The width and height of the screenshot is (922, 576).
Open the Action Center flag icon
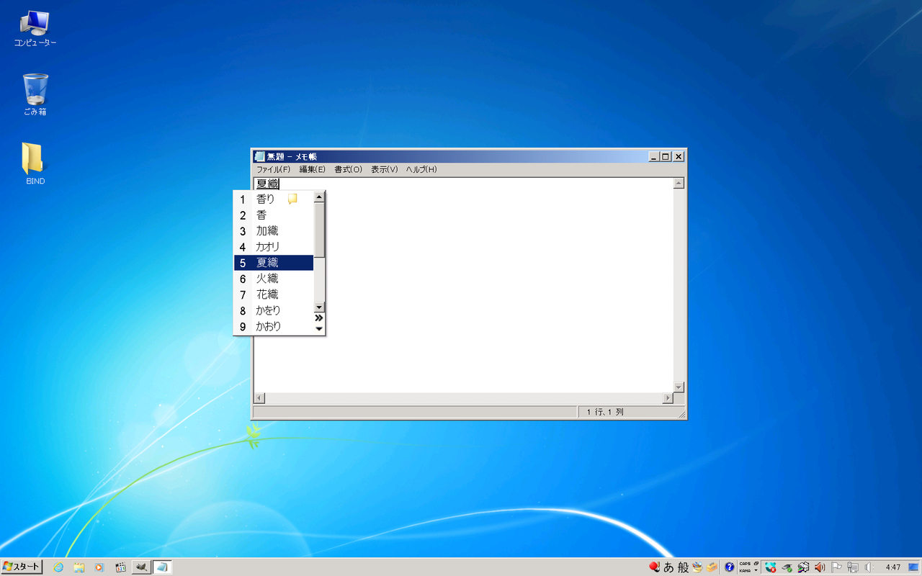837,567
